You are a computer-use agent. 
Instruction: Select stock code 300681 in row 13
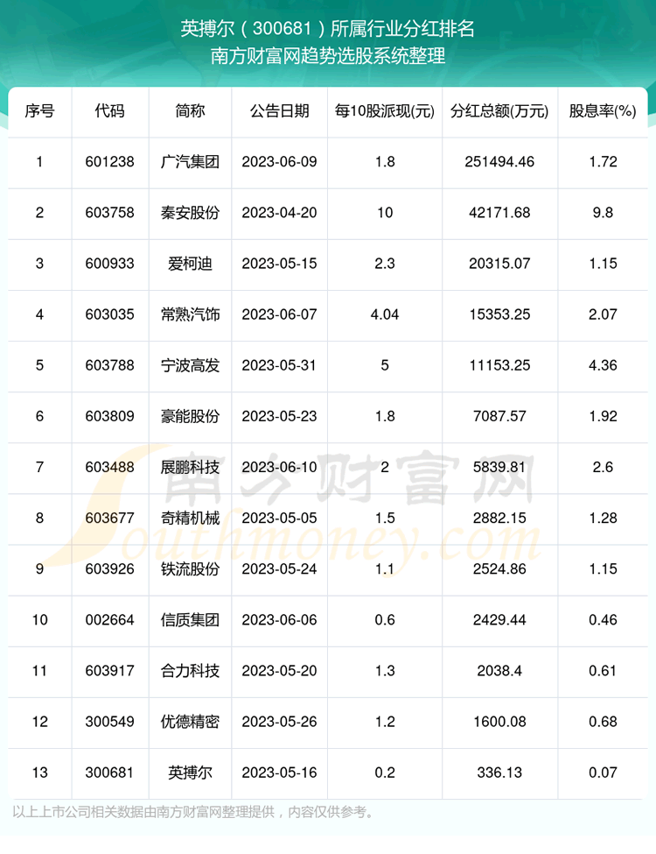click(110, 773)
